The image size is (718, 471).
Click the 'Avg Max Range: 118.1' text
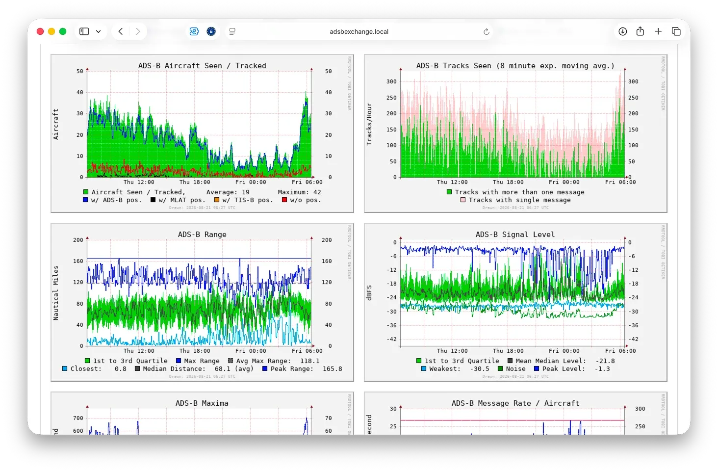tap(278, 361)
